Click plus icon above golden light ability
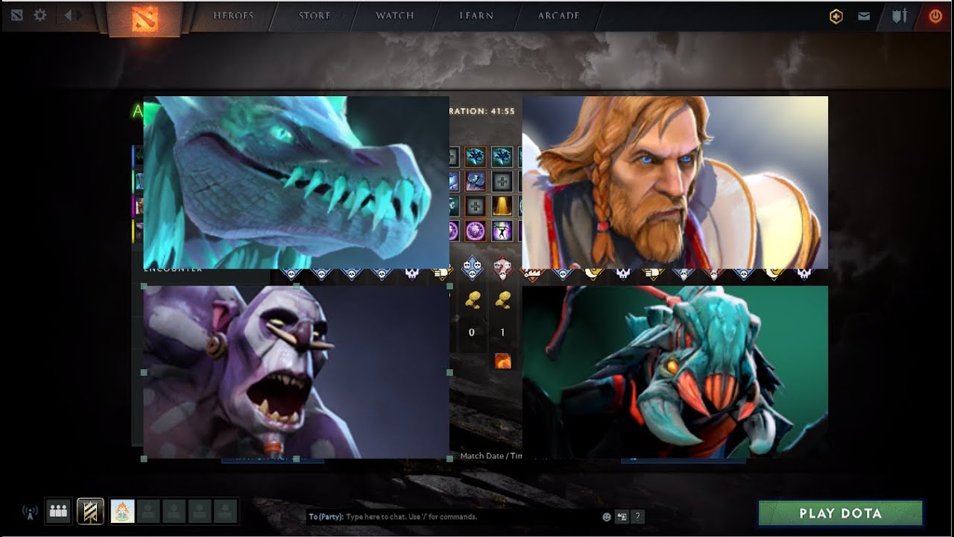This screenshot has width=954, height=537. pyautogui.click(x=502, y=180)
